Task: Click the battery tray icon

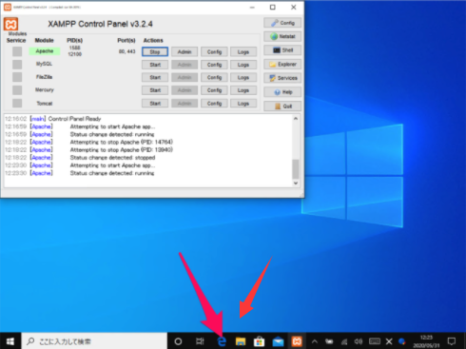Action: (329, 341)
